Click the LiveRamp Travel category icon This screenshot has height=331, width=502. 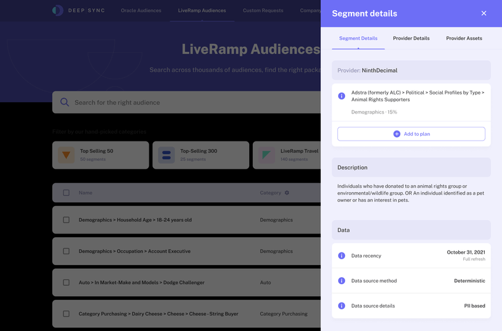pos(267,155)
